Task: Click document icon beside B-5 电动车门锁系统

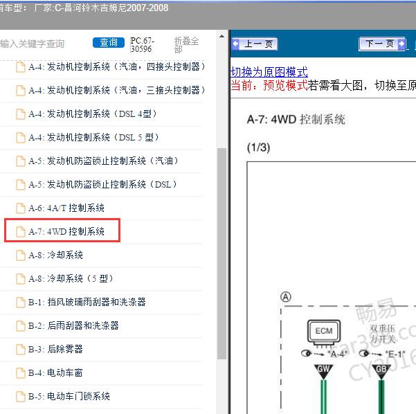Action: click(21, 397)
